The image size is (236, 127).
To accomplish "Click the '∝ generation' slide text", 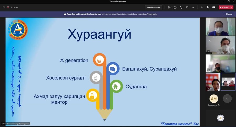I will click(x=74, y=60).
